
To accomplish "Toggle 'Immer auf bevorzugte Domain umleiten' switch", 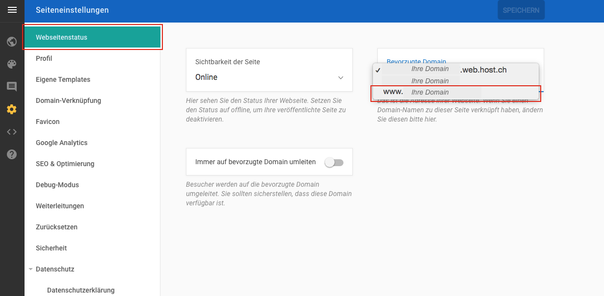I will [x=334, y=162].
